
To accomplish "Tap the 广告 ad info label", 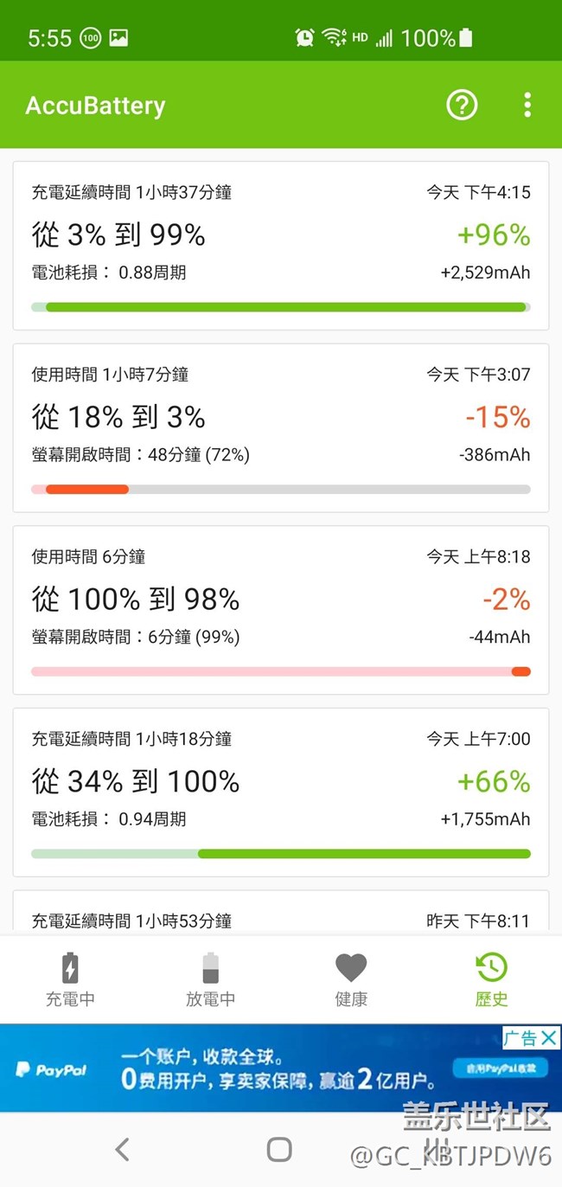I will click(x=520, y=1037).
